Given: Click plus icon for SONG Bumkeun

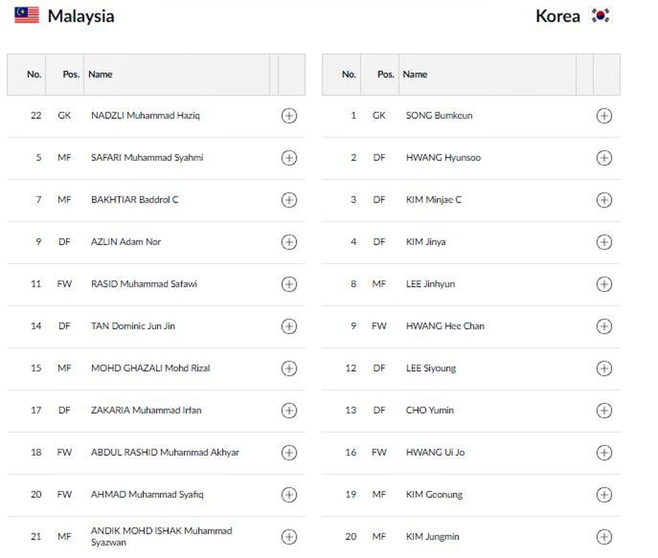Looking at the screenshot, I should pyautogui.click(x=604, y=116).
